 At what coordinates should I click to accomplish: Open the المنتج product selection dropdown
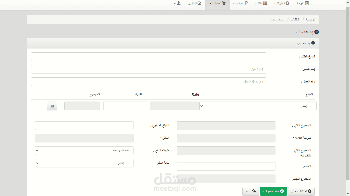click(x=258, y=106)
